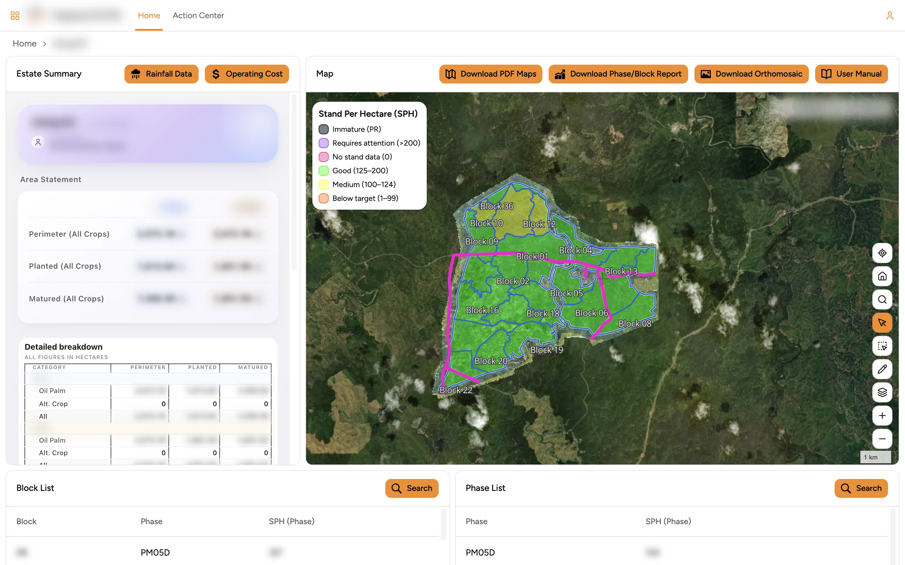Image resolution: width=905 pixels, height=565 pixels.
Task: Select Block 19 on the map
Action: click(x=547, y=350)
